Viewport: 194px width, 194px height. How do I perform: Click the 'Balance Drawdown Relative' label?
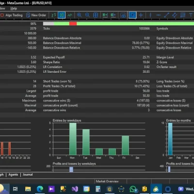62,48
